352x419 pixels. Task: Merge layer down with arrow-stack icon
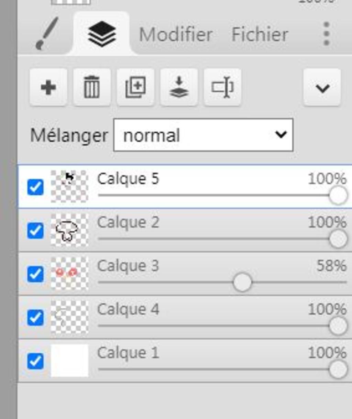point(179,87)
